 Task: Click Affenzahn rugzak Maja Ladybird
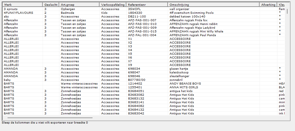point(192,28)
